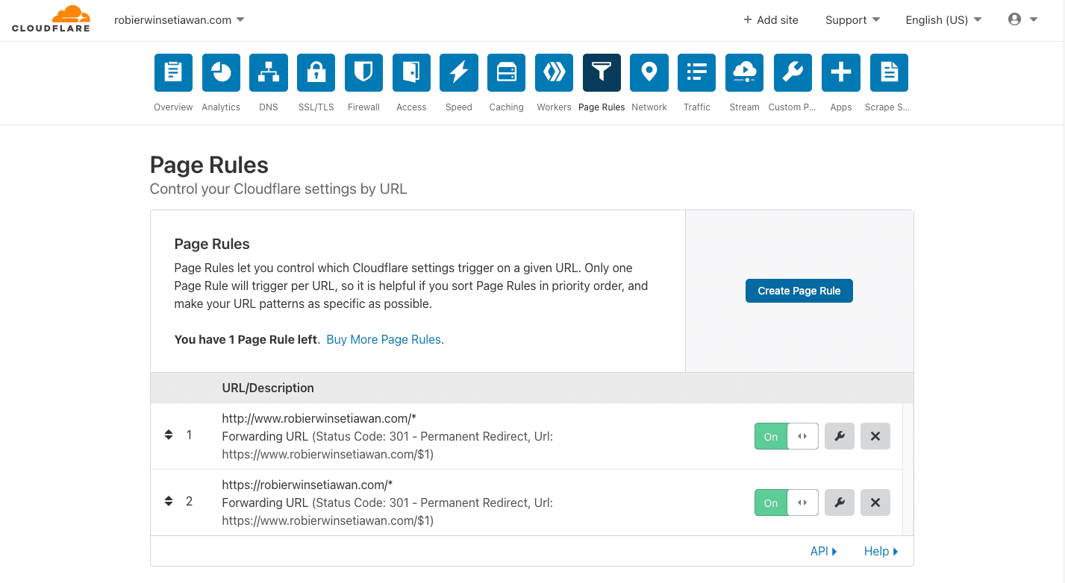Select the Page Rules funnel icon
The width and height of the screenshot is (1065, 583).
602,72
